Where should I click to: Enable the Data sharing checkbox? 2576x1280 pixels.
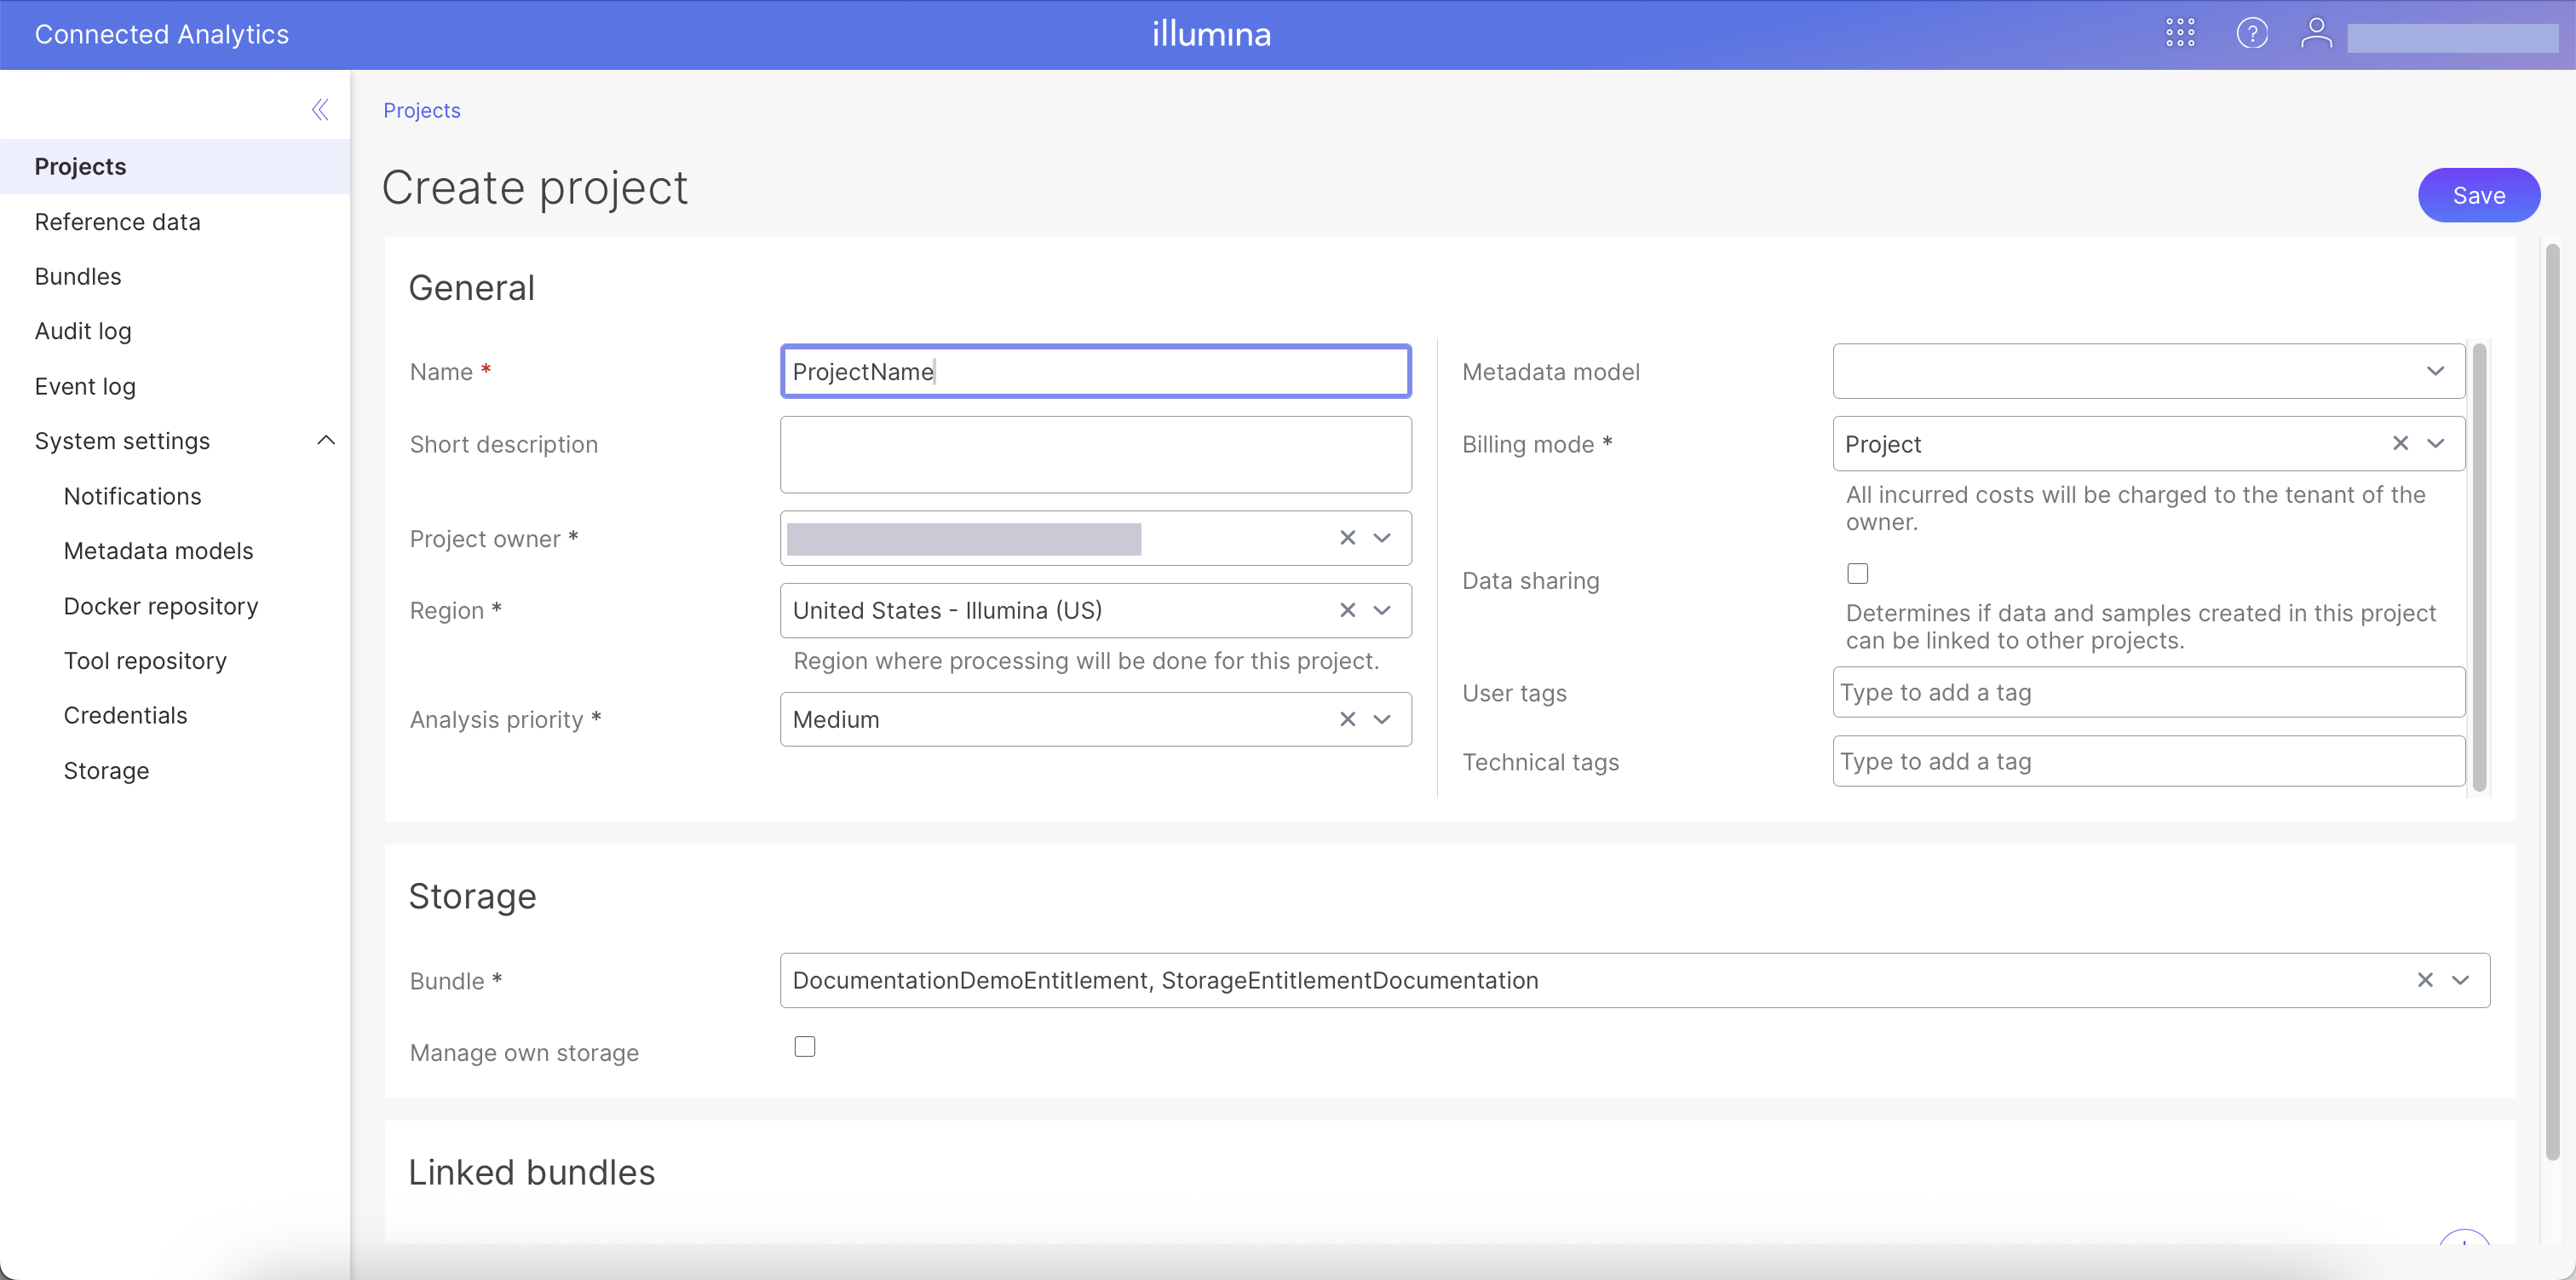1857,574
